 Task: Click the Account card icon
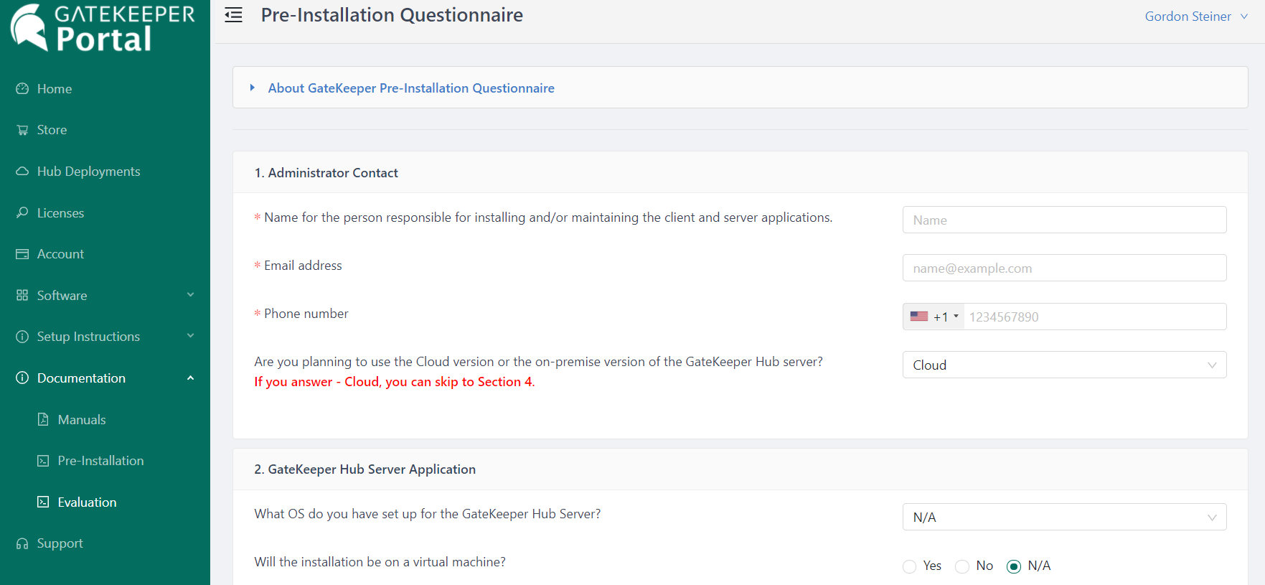[22, 254]
